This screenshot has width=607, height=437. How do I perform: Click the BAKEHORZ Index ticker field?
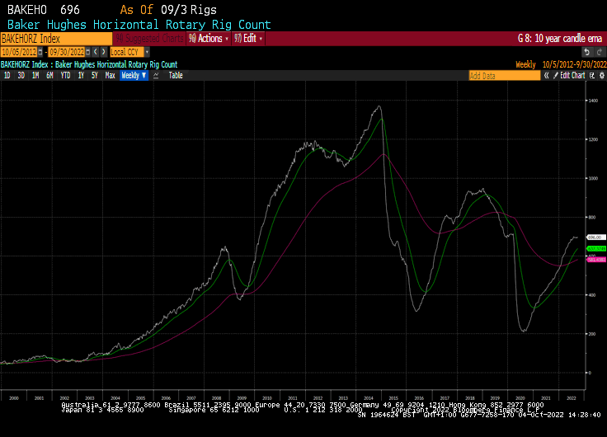tap(55, 39)
